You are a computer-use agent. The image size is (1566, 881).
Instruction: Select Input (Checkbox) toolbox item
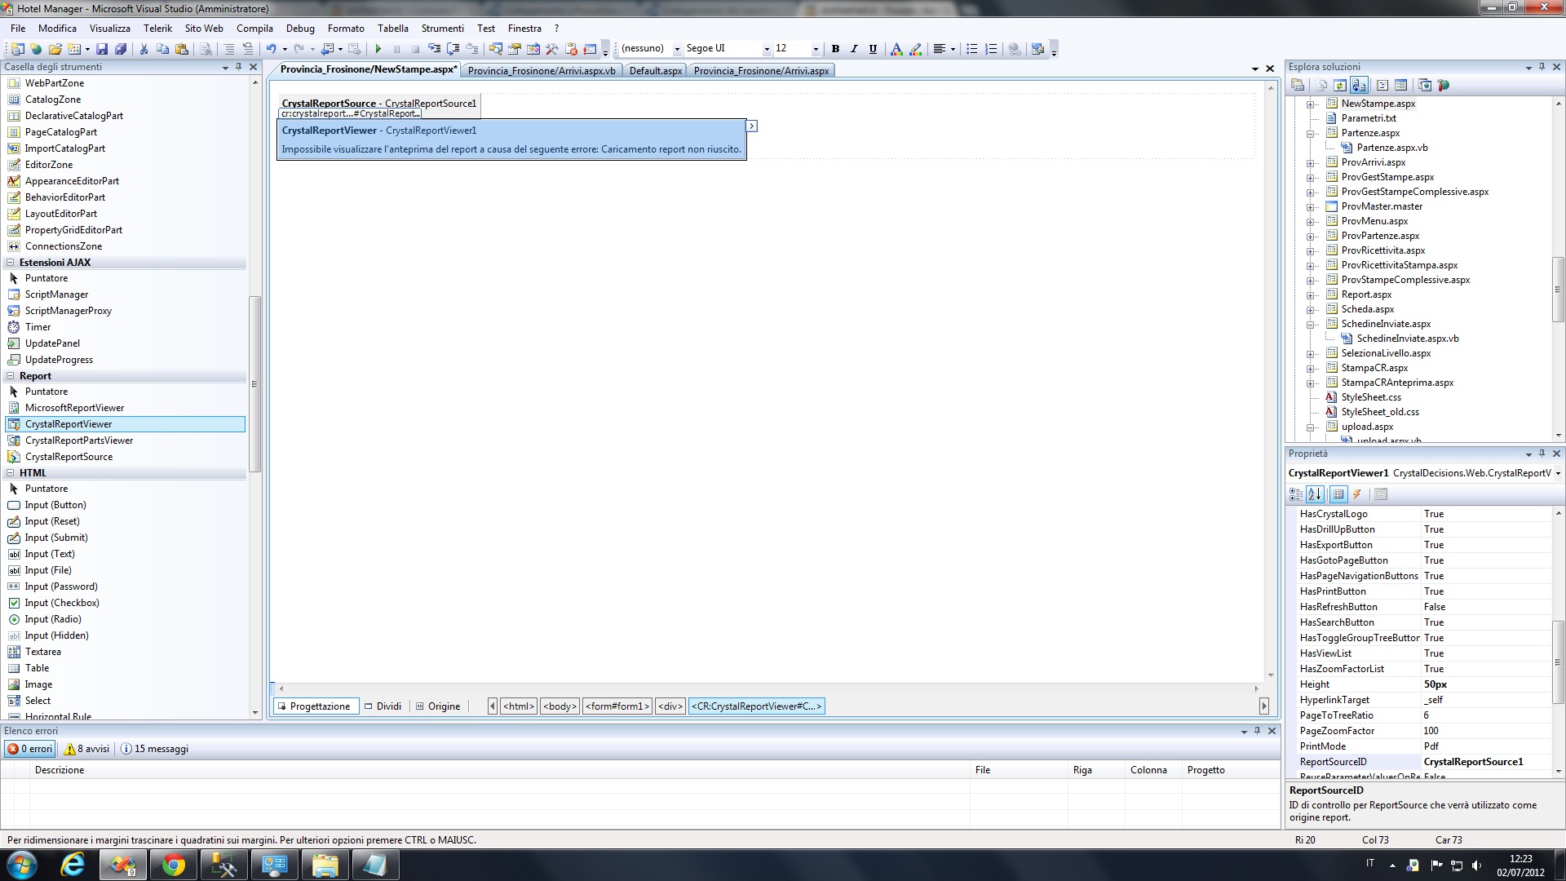[x=62, y=603]
